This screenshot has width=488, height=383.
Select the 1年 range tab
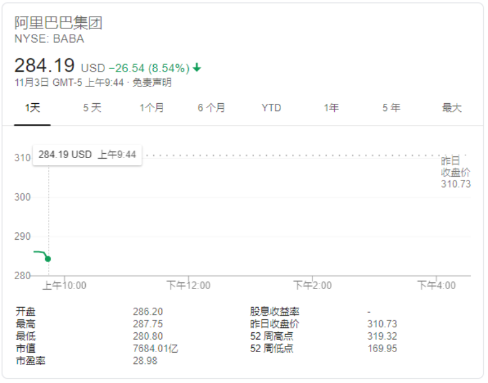(x=331, y=108)
